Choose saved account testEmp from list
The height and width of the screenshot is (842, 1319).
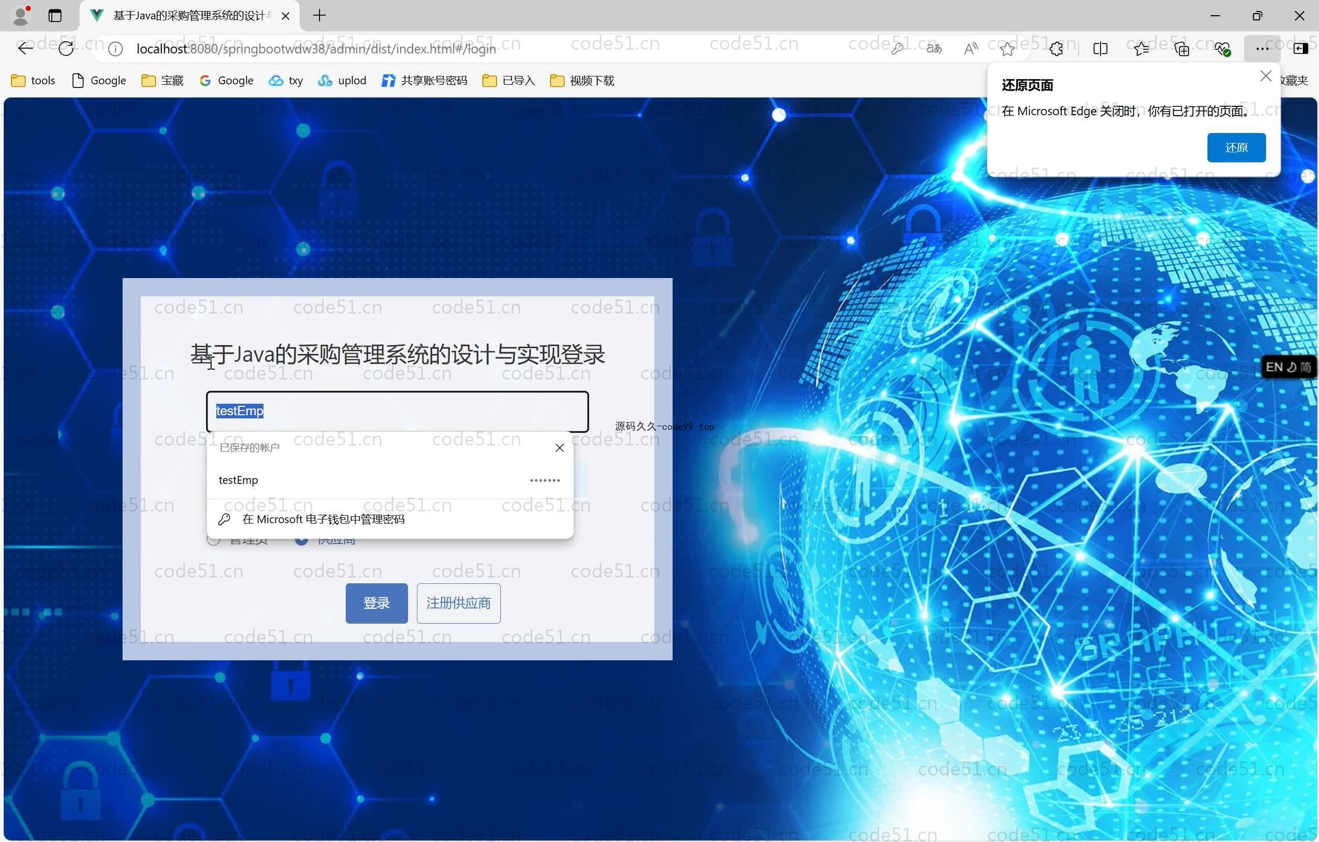coord(389,480)
